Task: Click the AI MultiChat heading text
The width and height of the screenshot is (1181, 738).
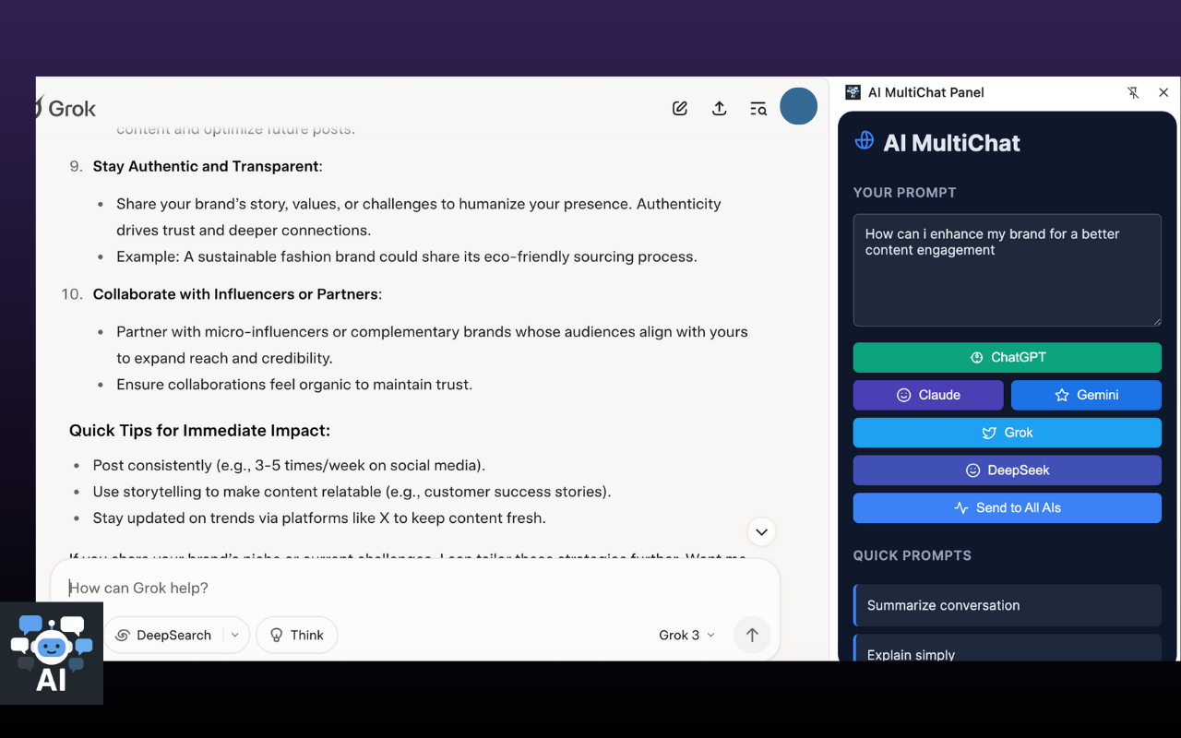Action: (952, 143)
